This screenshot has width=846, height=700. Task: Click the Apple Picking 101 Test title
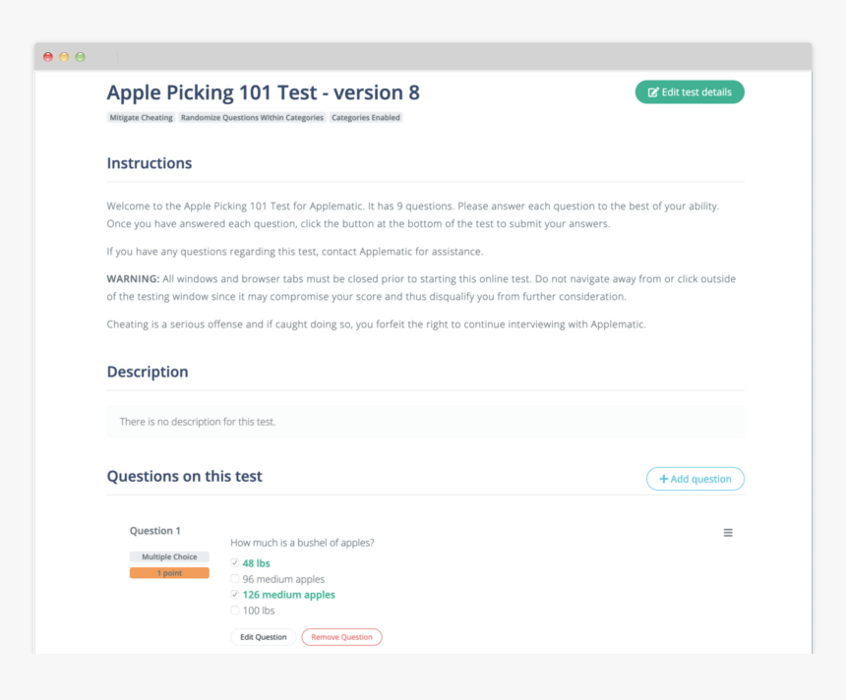coord(263,92)
